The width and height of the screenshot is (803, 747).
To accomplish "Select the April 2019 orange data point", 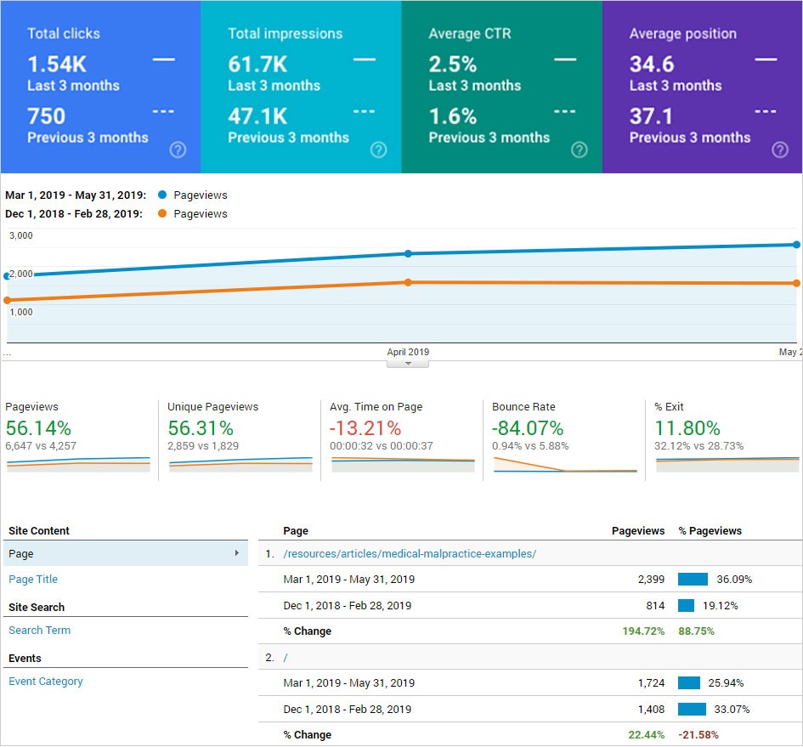I will pyautogui.click(x=408, y=282).
